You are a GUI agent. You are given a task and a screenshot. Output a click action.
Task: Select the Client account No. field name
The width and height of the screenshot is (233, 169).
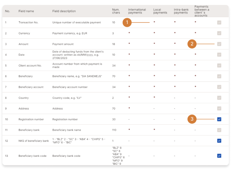point(30,66)
